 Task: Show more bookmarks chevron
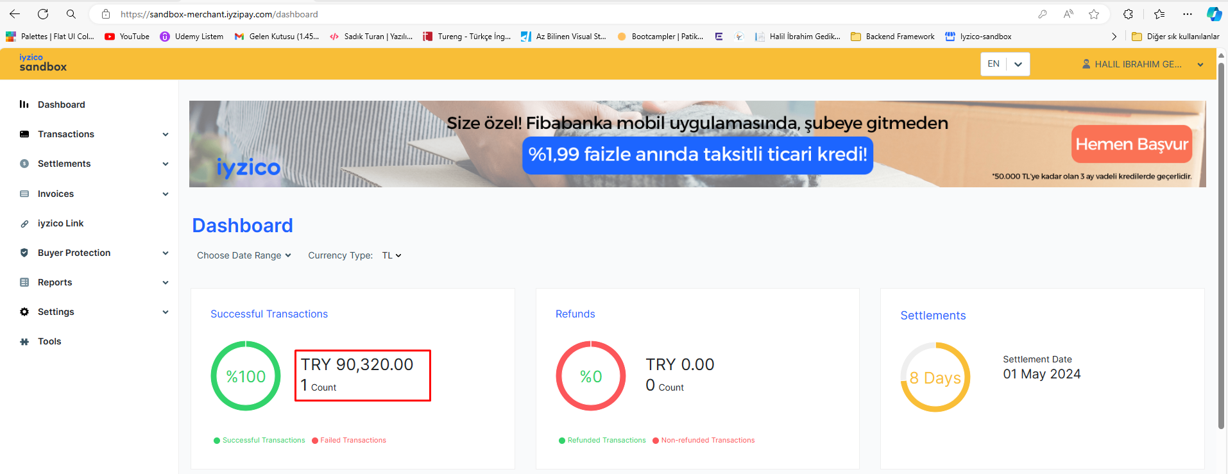(1114, 37)
